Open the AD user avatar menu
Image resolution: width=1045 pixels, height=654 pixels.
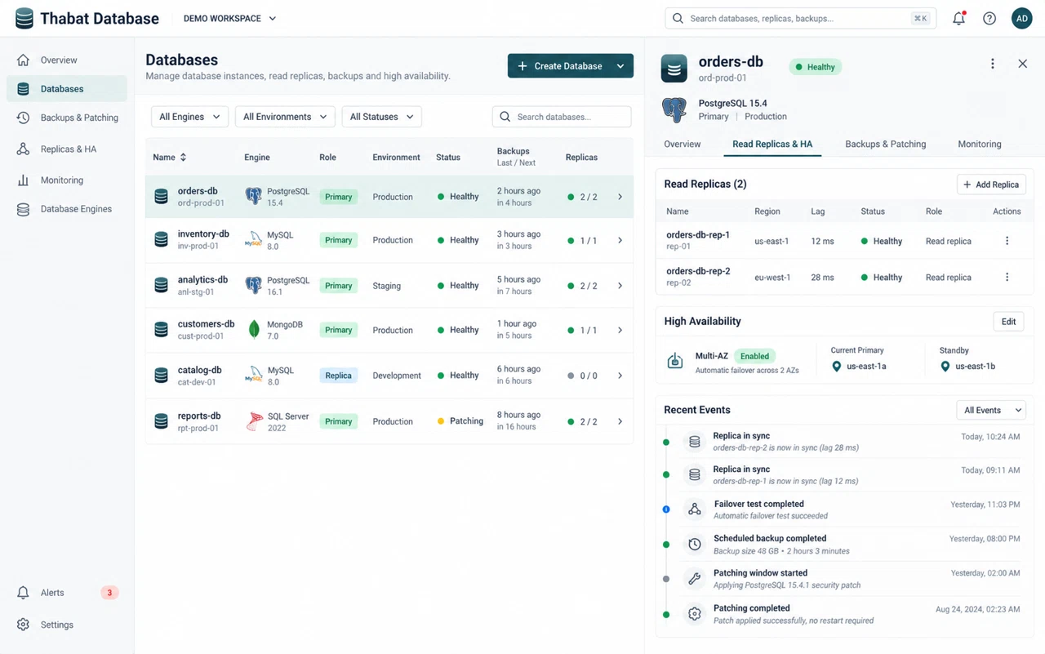[1022, 18]
